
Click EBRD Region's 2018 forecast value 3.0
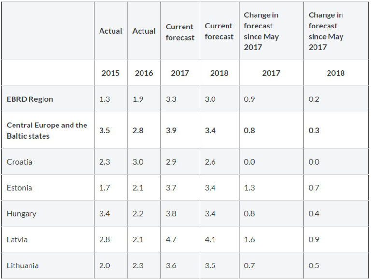pos(210,99)
